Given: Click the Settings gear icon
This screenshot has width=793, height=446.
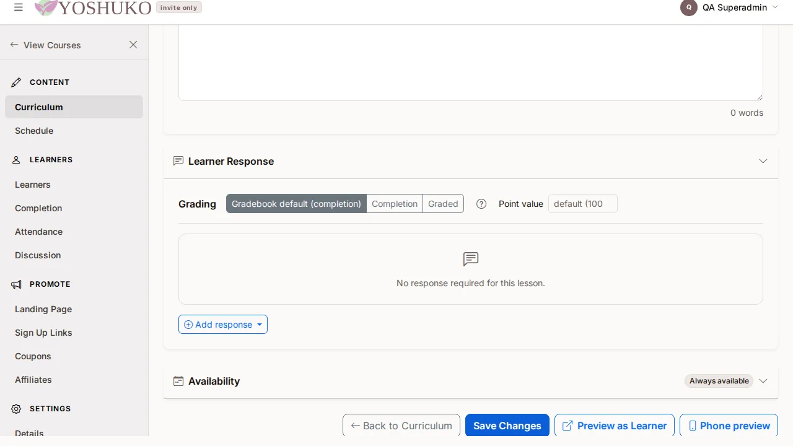Looking at the screenshot, I should pyautogui.click(x=17, y=409).
